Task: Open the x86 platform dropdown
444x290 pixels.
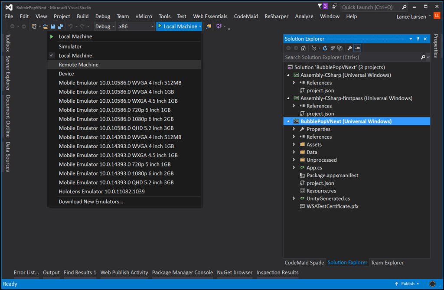Action: tap(136, 26)
